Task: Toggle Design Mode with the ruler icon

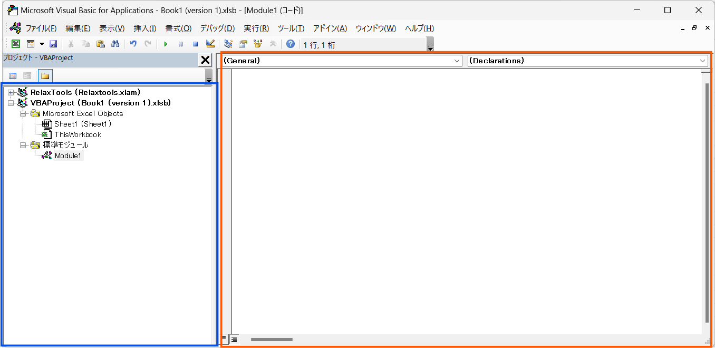Action: (210, 44)
